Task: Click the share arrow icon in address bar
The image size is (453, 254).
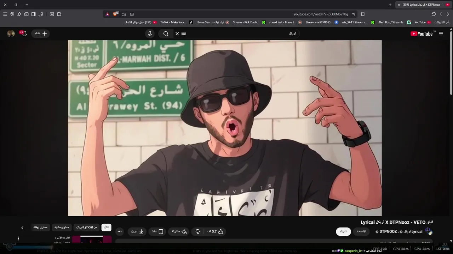Action: point(124,14)
